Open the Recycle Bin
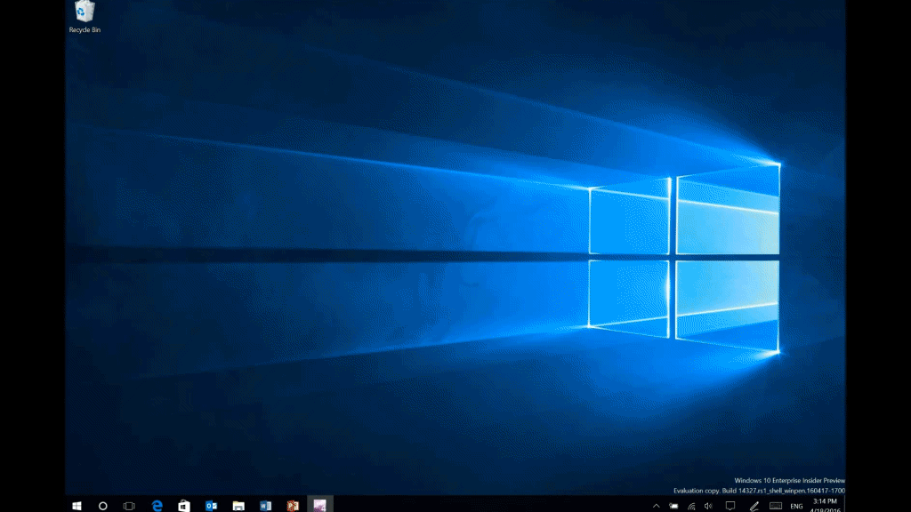 [83, 13]
